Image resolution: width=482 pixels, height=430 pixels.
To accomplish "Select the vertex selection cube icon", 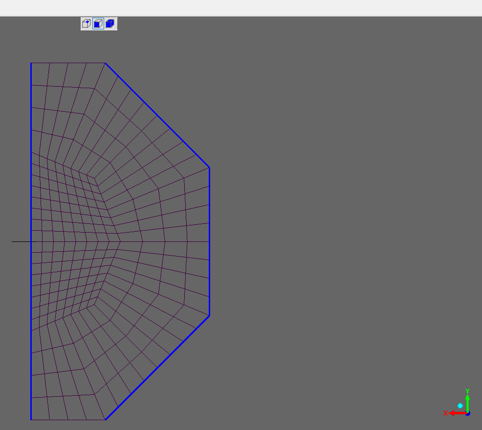I will click(x=87, y=24).
